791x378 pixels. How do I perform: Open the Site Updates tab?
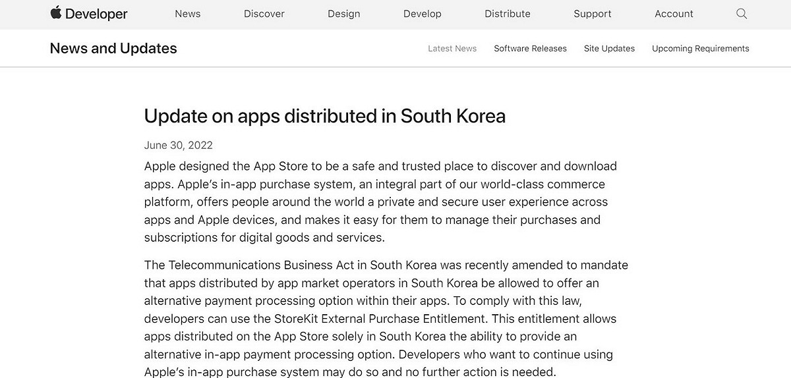pos(609,48)
